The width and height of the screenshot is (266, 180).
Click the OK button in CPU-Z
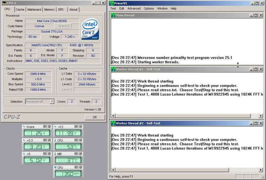coord(95,117)
